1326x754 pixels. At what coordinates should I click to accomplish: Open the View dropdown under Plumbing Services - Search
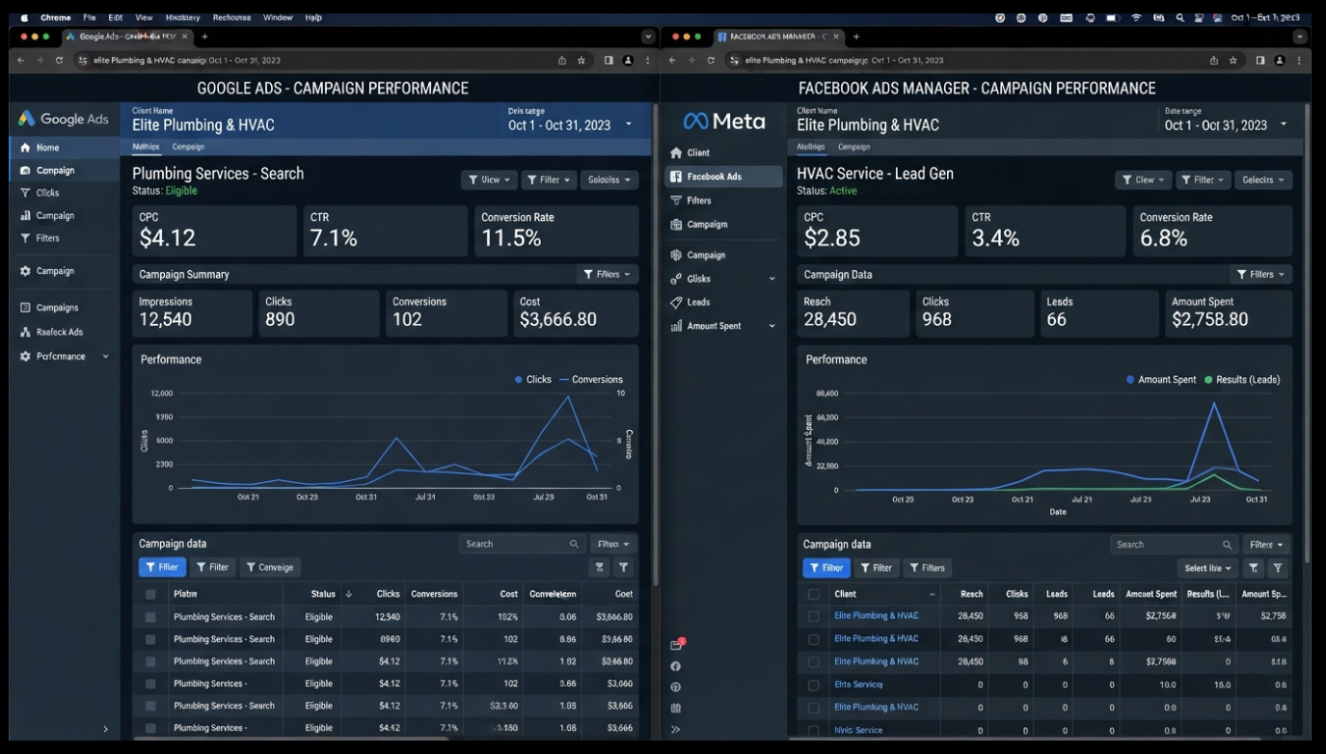489,180
